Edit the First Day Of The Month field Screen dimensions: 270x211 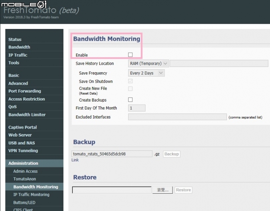[x=137, y=108]
